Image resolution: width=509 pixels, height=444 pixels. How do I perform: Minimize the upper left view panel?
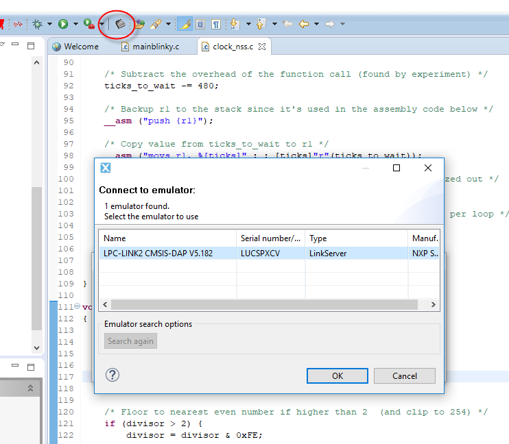[15, 44]
